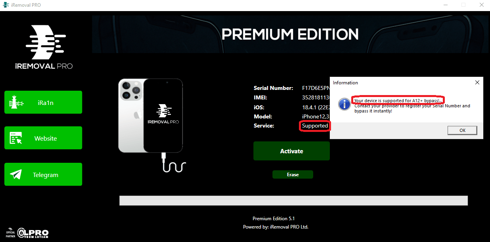
Task: Select the Supported service status text
Action: [315, 126]
